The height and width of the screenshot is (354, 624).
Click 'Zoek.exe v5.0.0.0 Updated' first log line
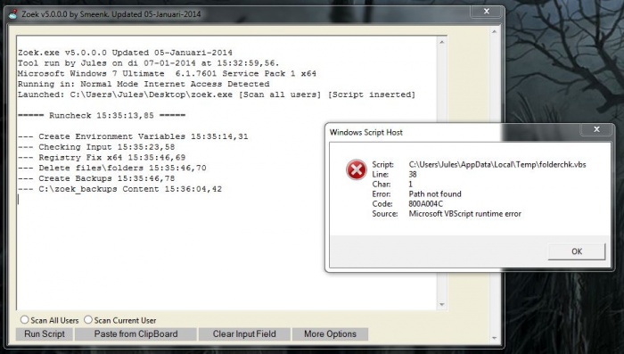125,53
